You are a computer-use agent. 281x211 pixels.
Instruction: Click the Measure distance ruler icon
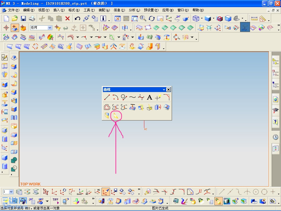[x=254, y=18]
